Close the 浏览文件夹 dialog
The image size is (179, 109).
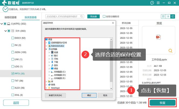pos(113,23)
